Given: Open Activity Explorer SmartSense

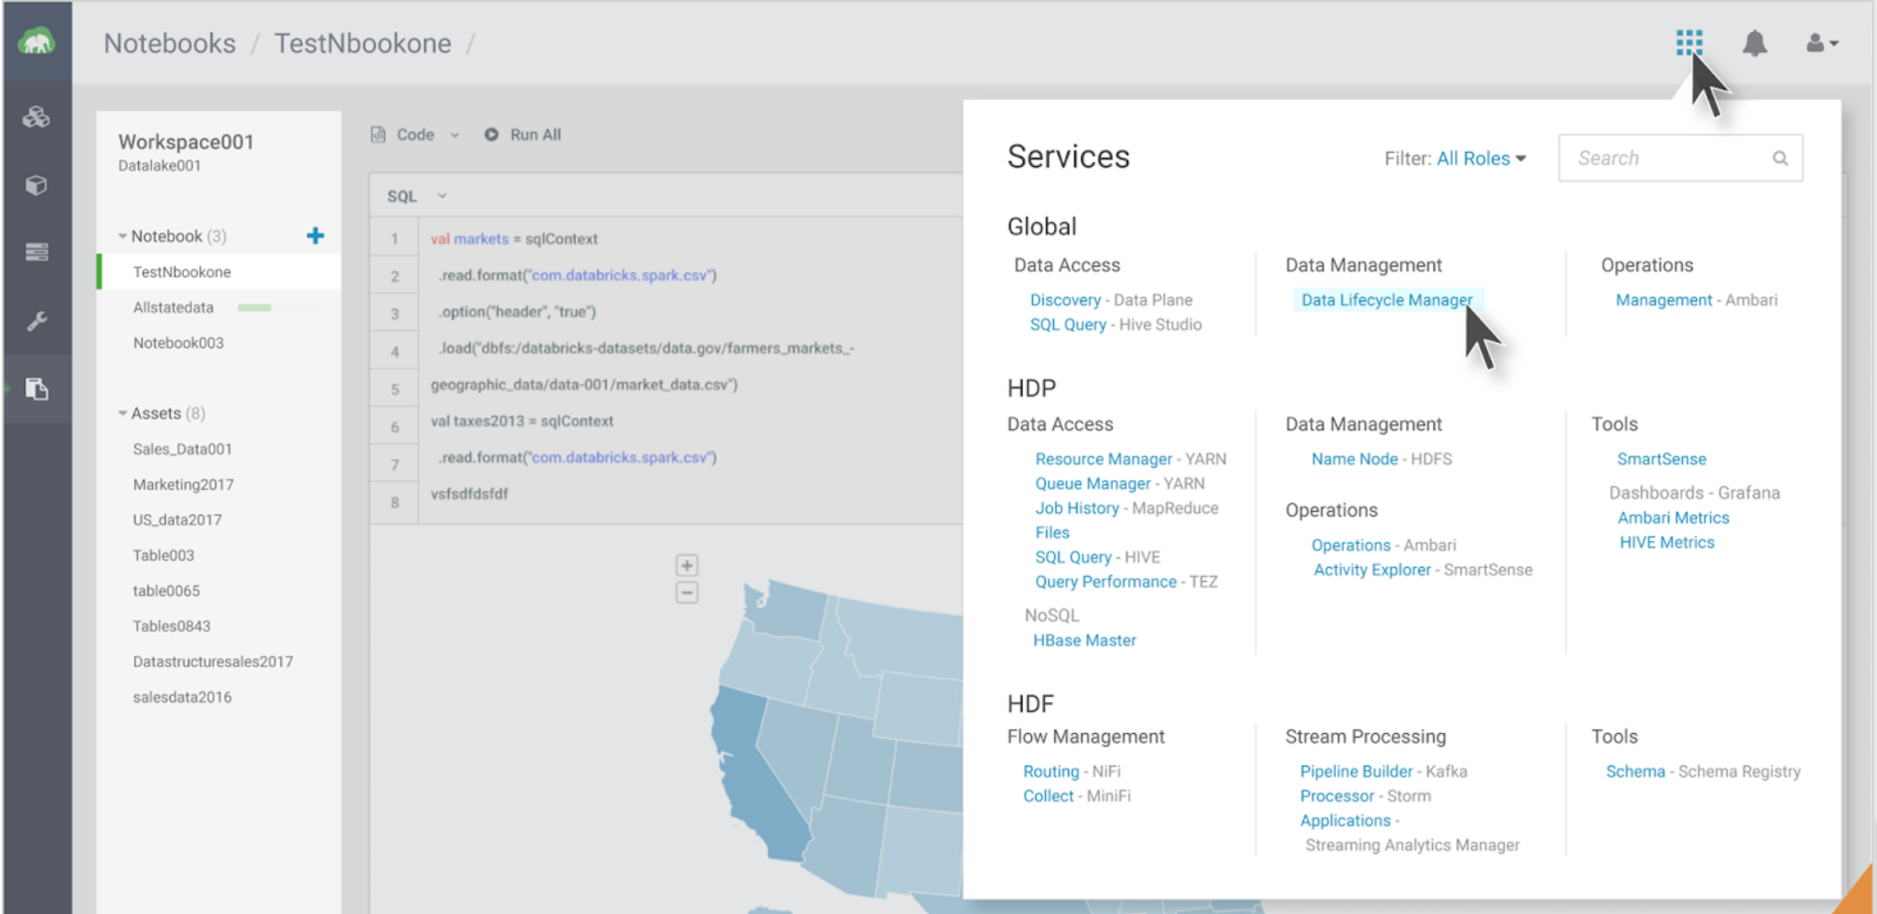Looking at the screenshot, I should 1371,570.
